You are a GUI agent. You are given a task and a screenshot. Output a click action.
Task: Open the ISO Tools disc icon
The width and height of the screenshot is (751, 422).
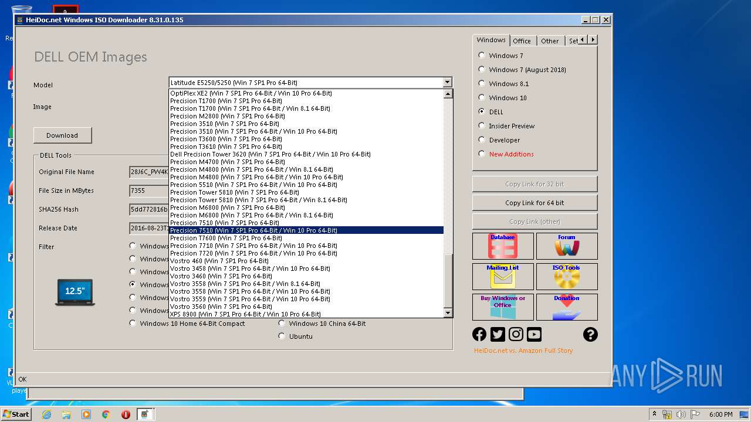(x=567, y=277)
